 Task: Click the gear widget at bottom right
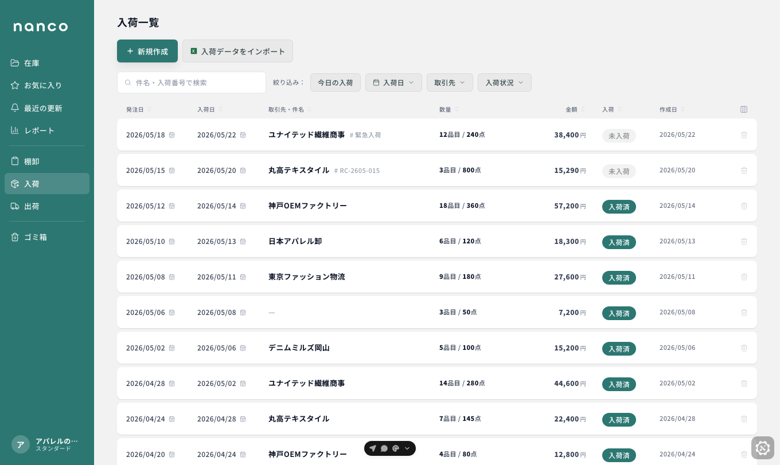coord(763,448)
